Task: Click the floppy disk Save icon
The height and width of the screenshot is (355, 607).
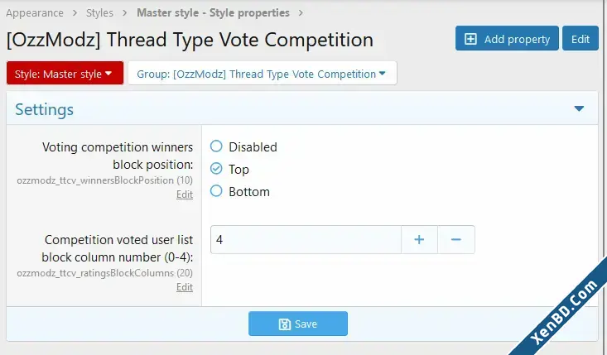Action: click(285, 324)
